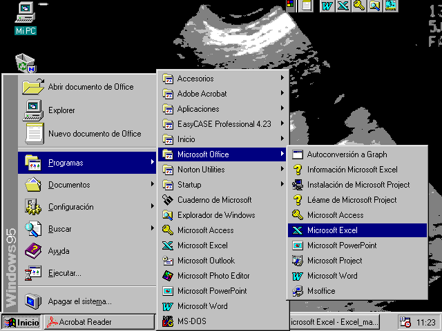442x331 pixels.
Task: Open the Documentos menu entry
Action: pos(87,185)
